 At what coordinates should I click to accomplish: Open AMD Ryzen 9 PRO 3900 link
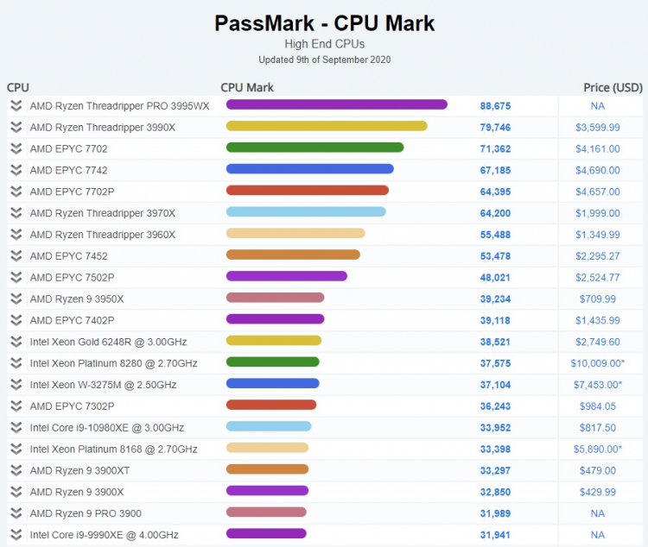(86, 514)
